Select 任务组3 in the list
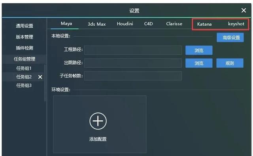Screen dimensions: 253x156 [x=24, y=86]
